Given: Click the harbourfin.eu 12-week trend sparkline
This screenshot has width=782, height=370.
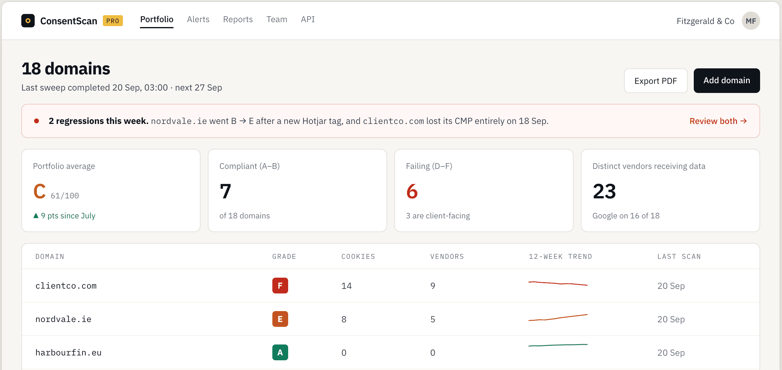Looking at the screenshot, I should (558, 345).
